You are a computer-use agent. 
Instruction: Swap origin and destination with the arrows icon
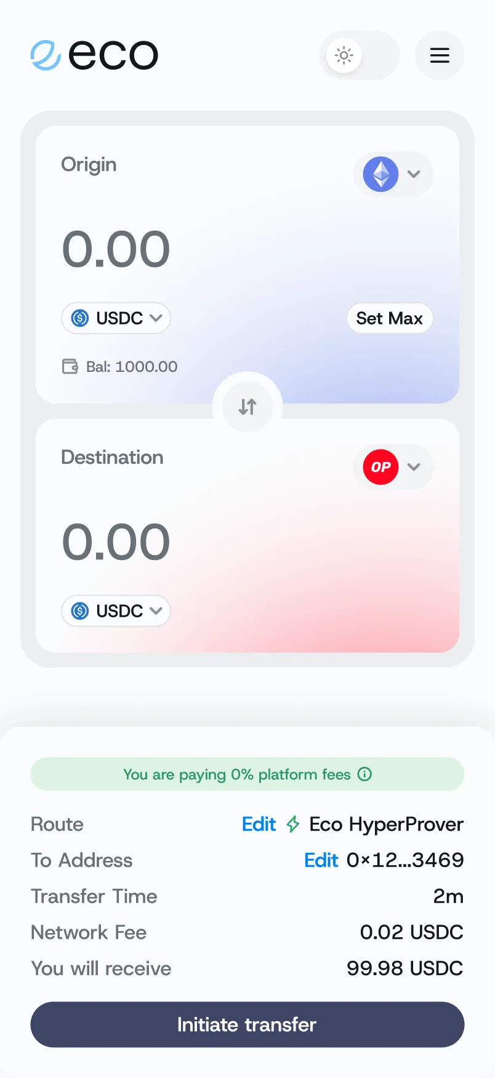pos(247,407)
